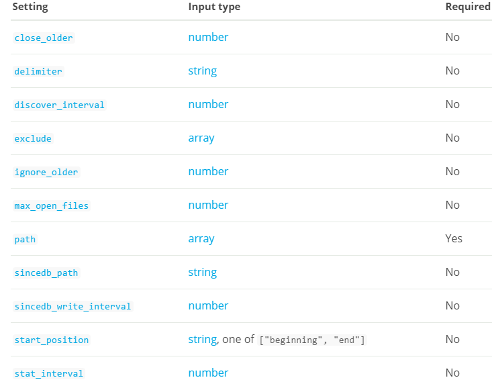492x386 pixels.
Task: Click the number type link beside stat_interval
Action: [x=208, y=373]
